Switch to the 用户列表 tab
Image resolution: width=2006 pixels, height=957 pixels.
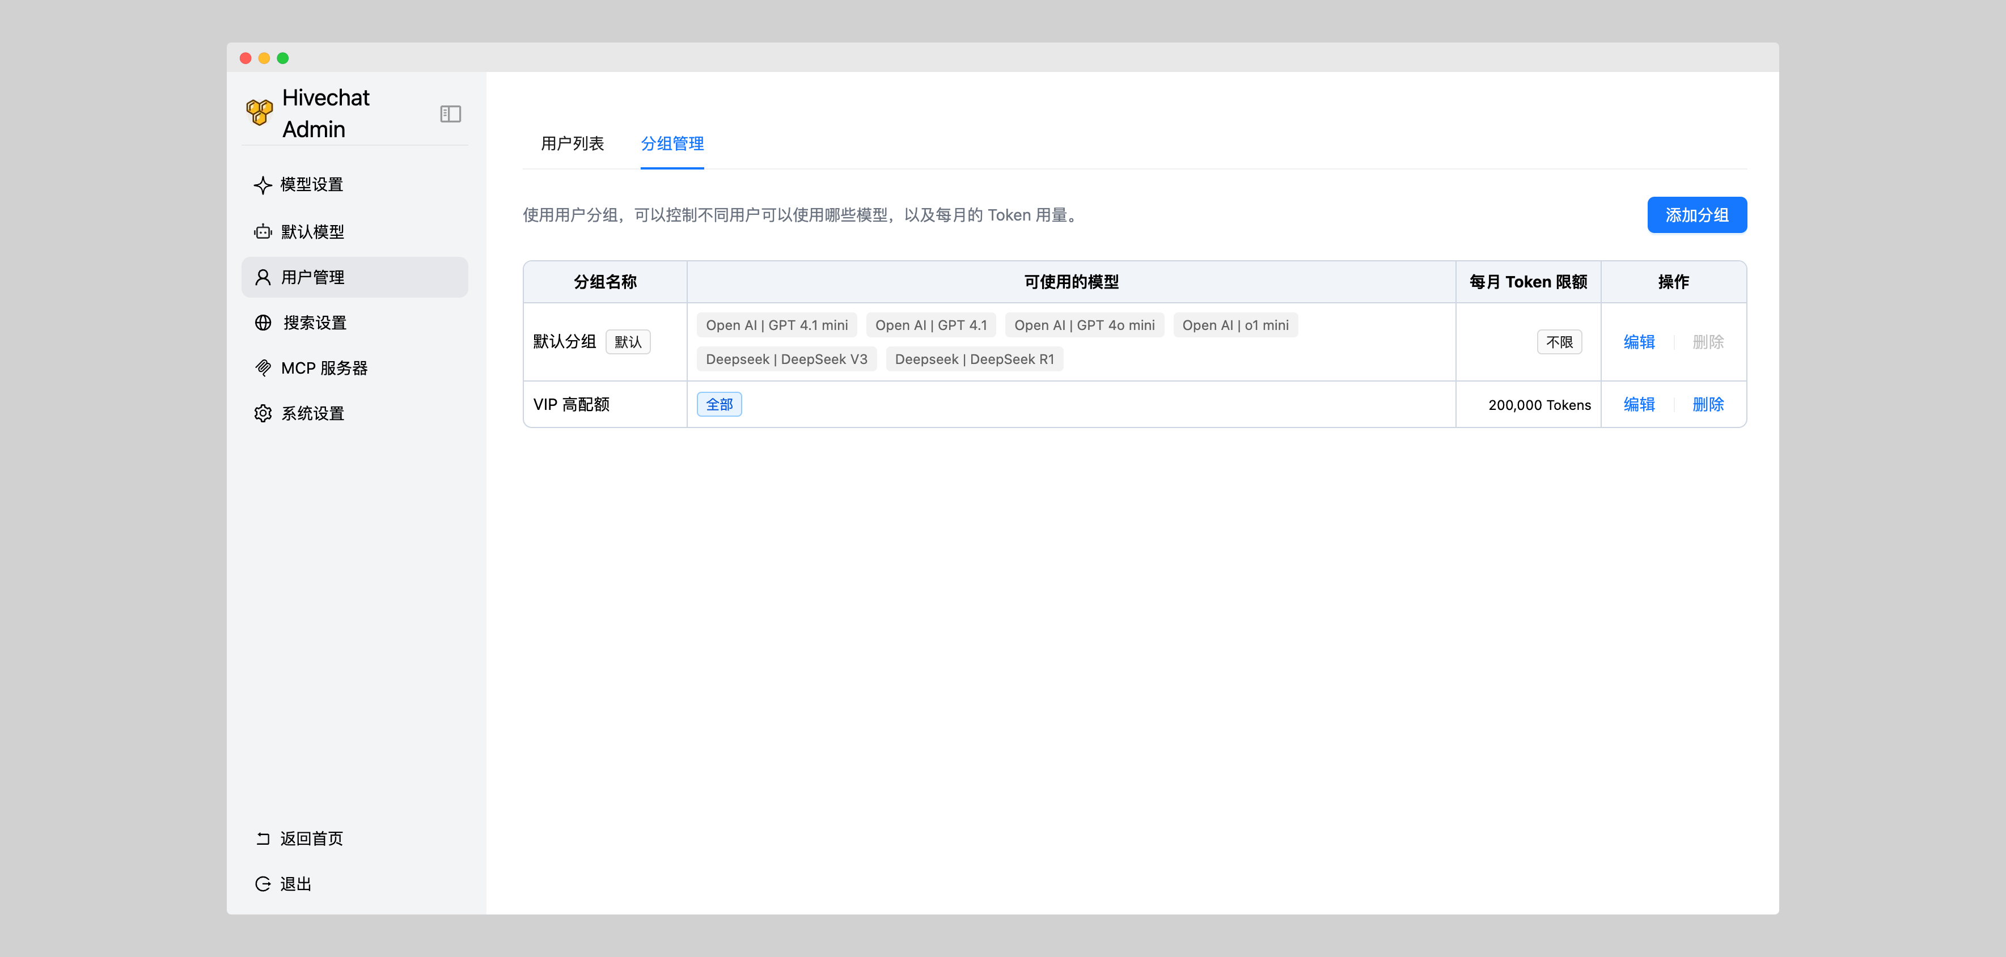(572, 144)
